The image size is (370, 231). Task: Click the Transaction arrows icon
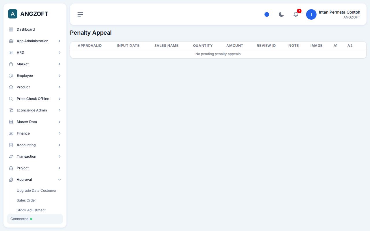coord(11,157)
